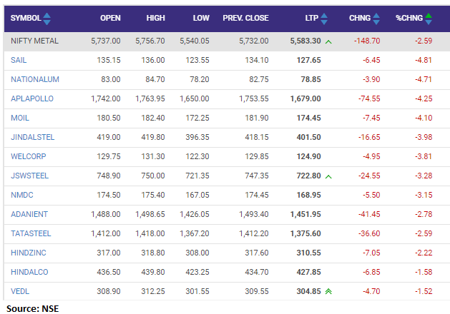Go to the TATASTEEL stock page
Image resolution: width=450 pixels, height=314 pixels.
[31, 232]
